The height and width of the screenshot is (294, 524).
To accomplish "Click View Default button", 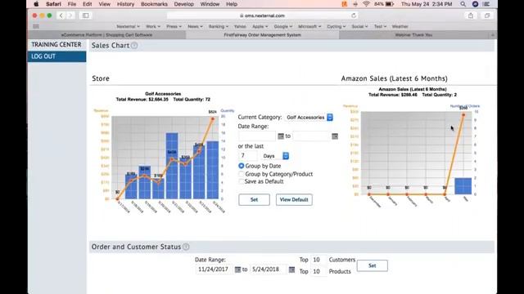I will point(294,199).
